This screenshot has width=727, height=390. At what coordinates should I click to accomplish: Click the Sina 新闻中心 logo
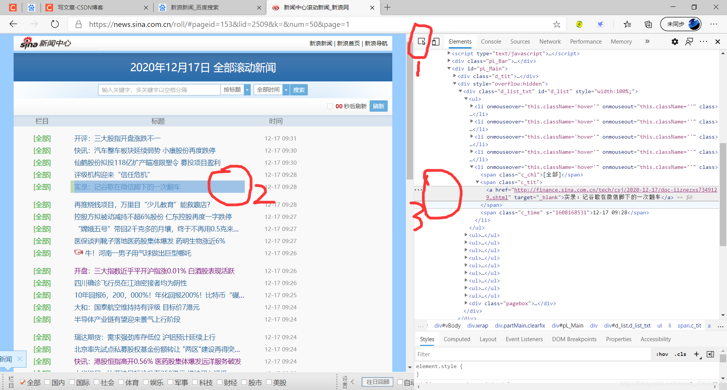click(45, 43)
